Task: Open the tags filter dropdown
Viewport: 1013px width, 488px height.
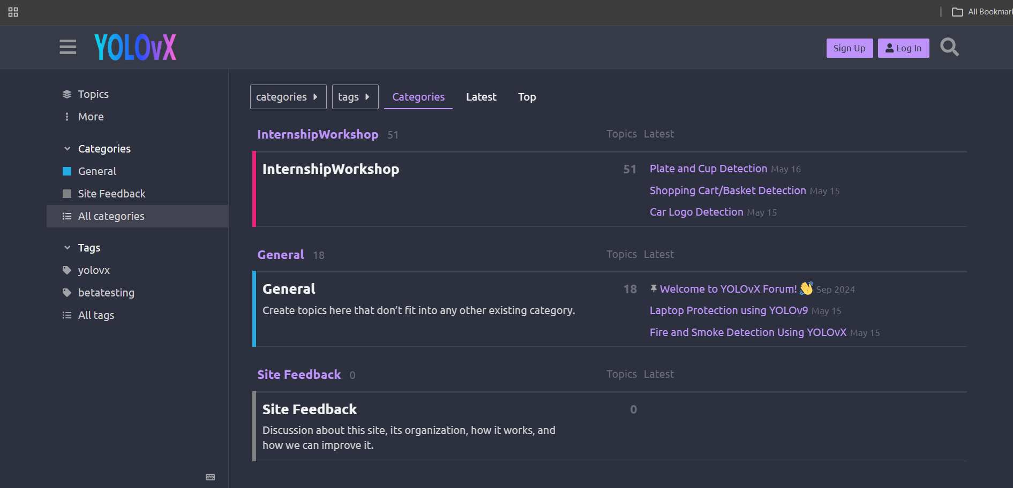Action: tap(355, 97)
